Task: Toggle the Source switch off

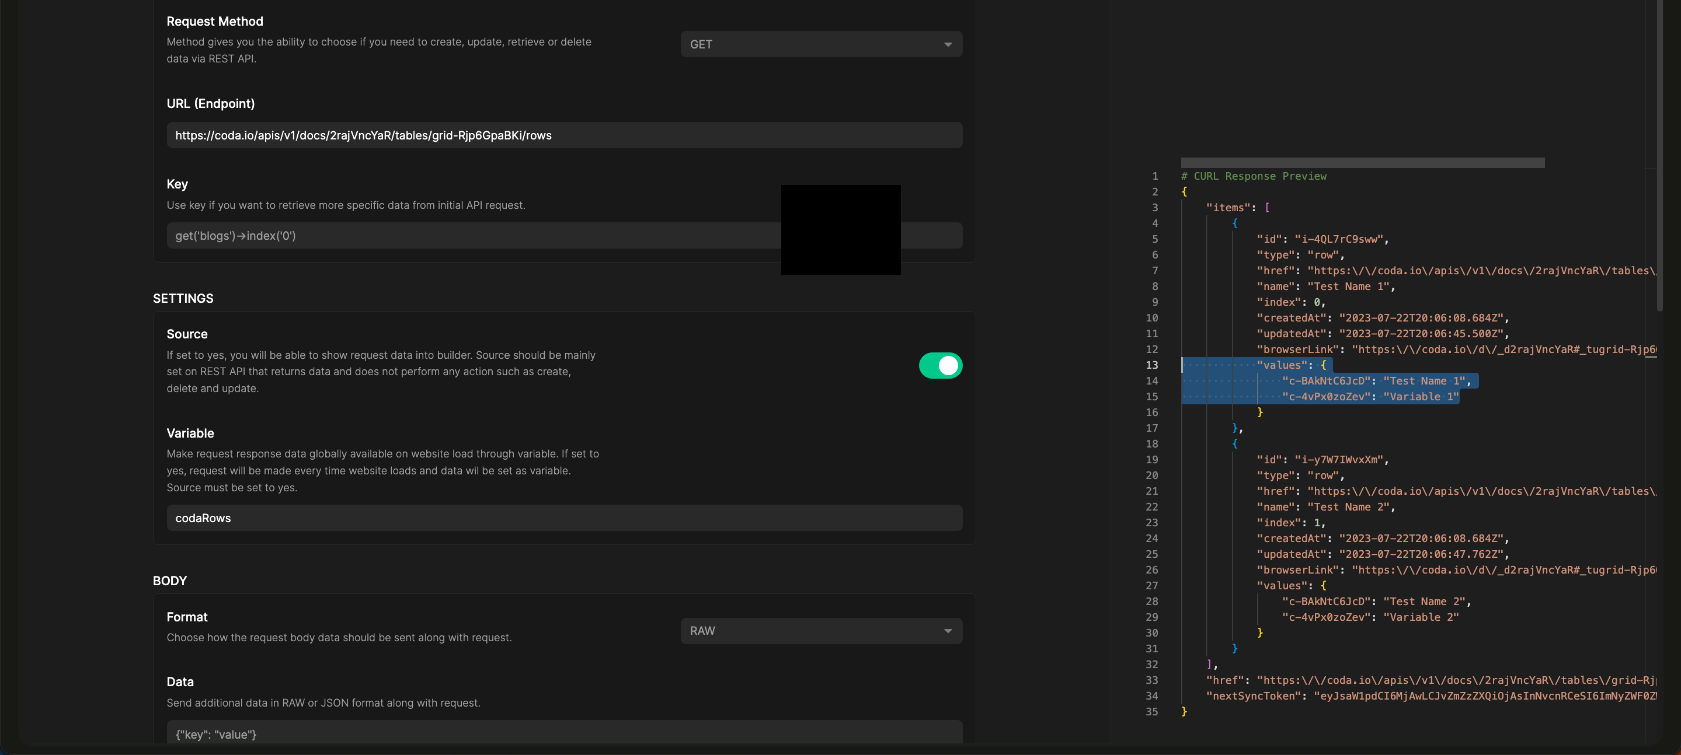Action: tap(940, 366)
